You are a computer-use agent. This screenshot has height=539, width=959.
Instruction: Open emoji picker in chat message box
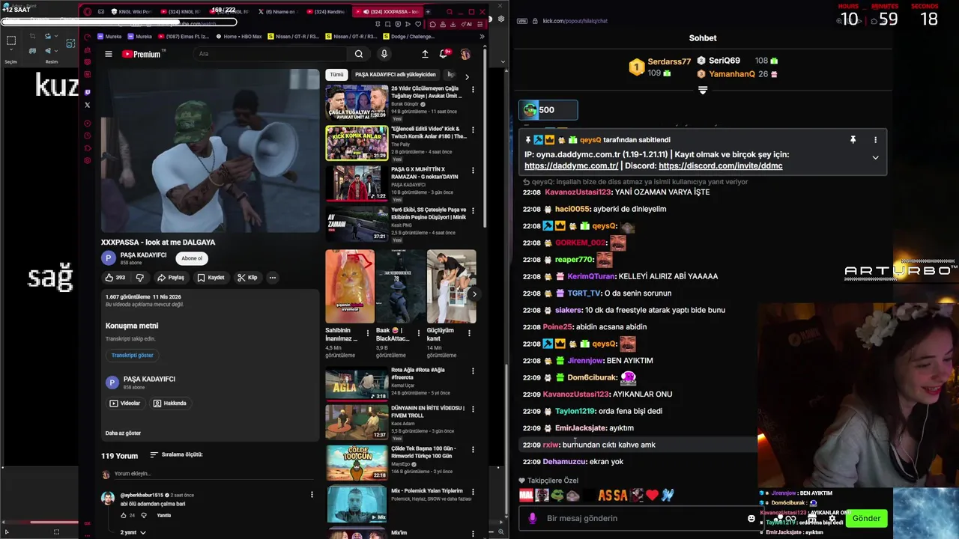(x=751, y=518)
